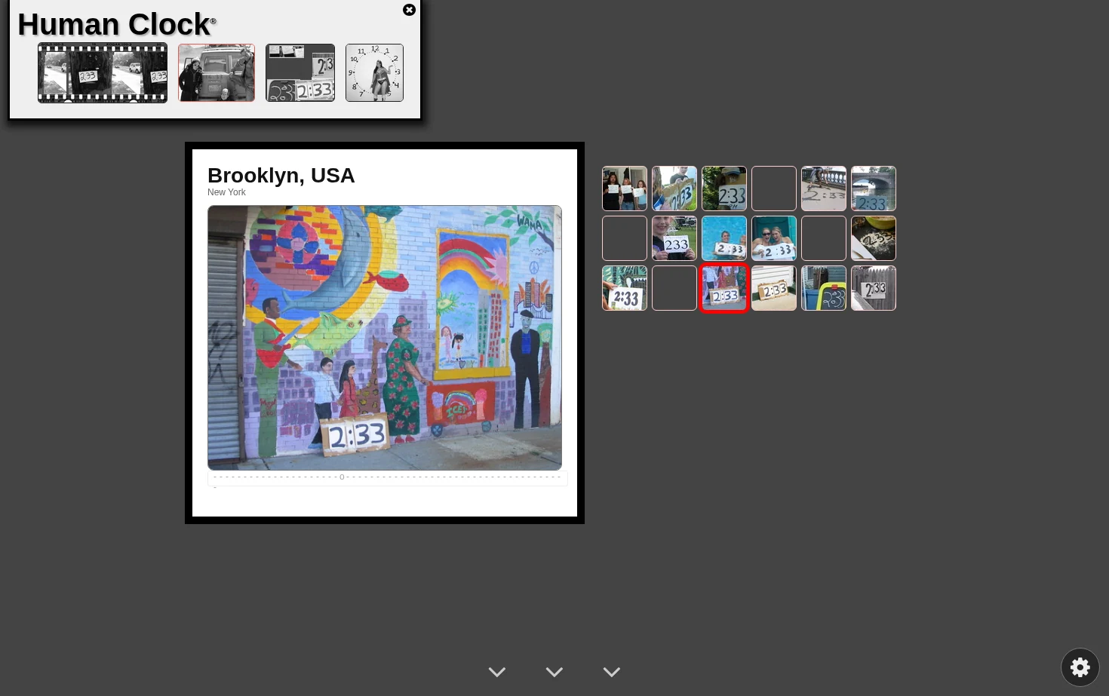Open thumbnail of 2:33 drawn on pavement by railing

(824, 189)
